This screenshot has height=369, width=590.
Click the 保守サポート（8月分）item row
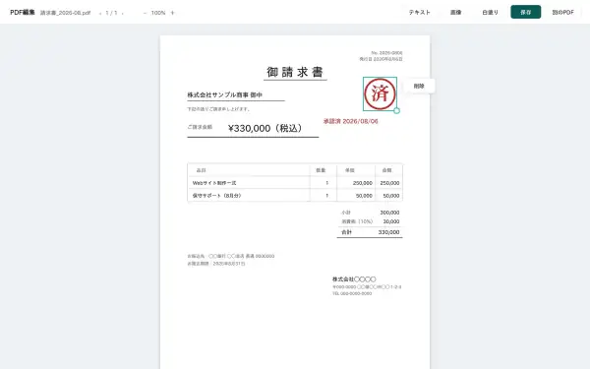click(295, 196)
